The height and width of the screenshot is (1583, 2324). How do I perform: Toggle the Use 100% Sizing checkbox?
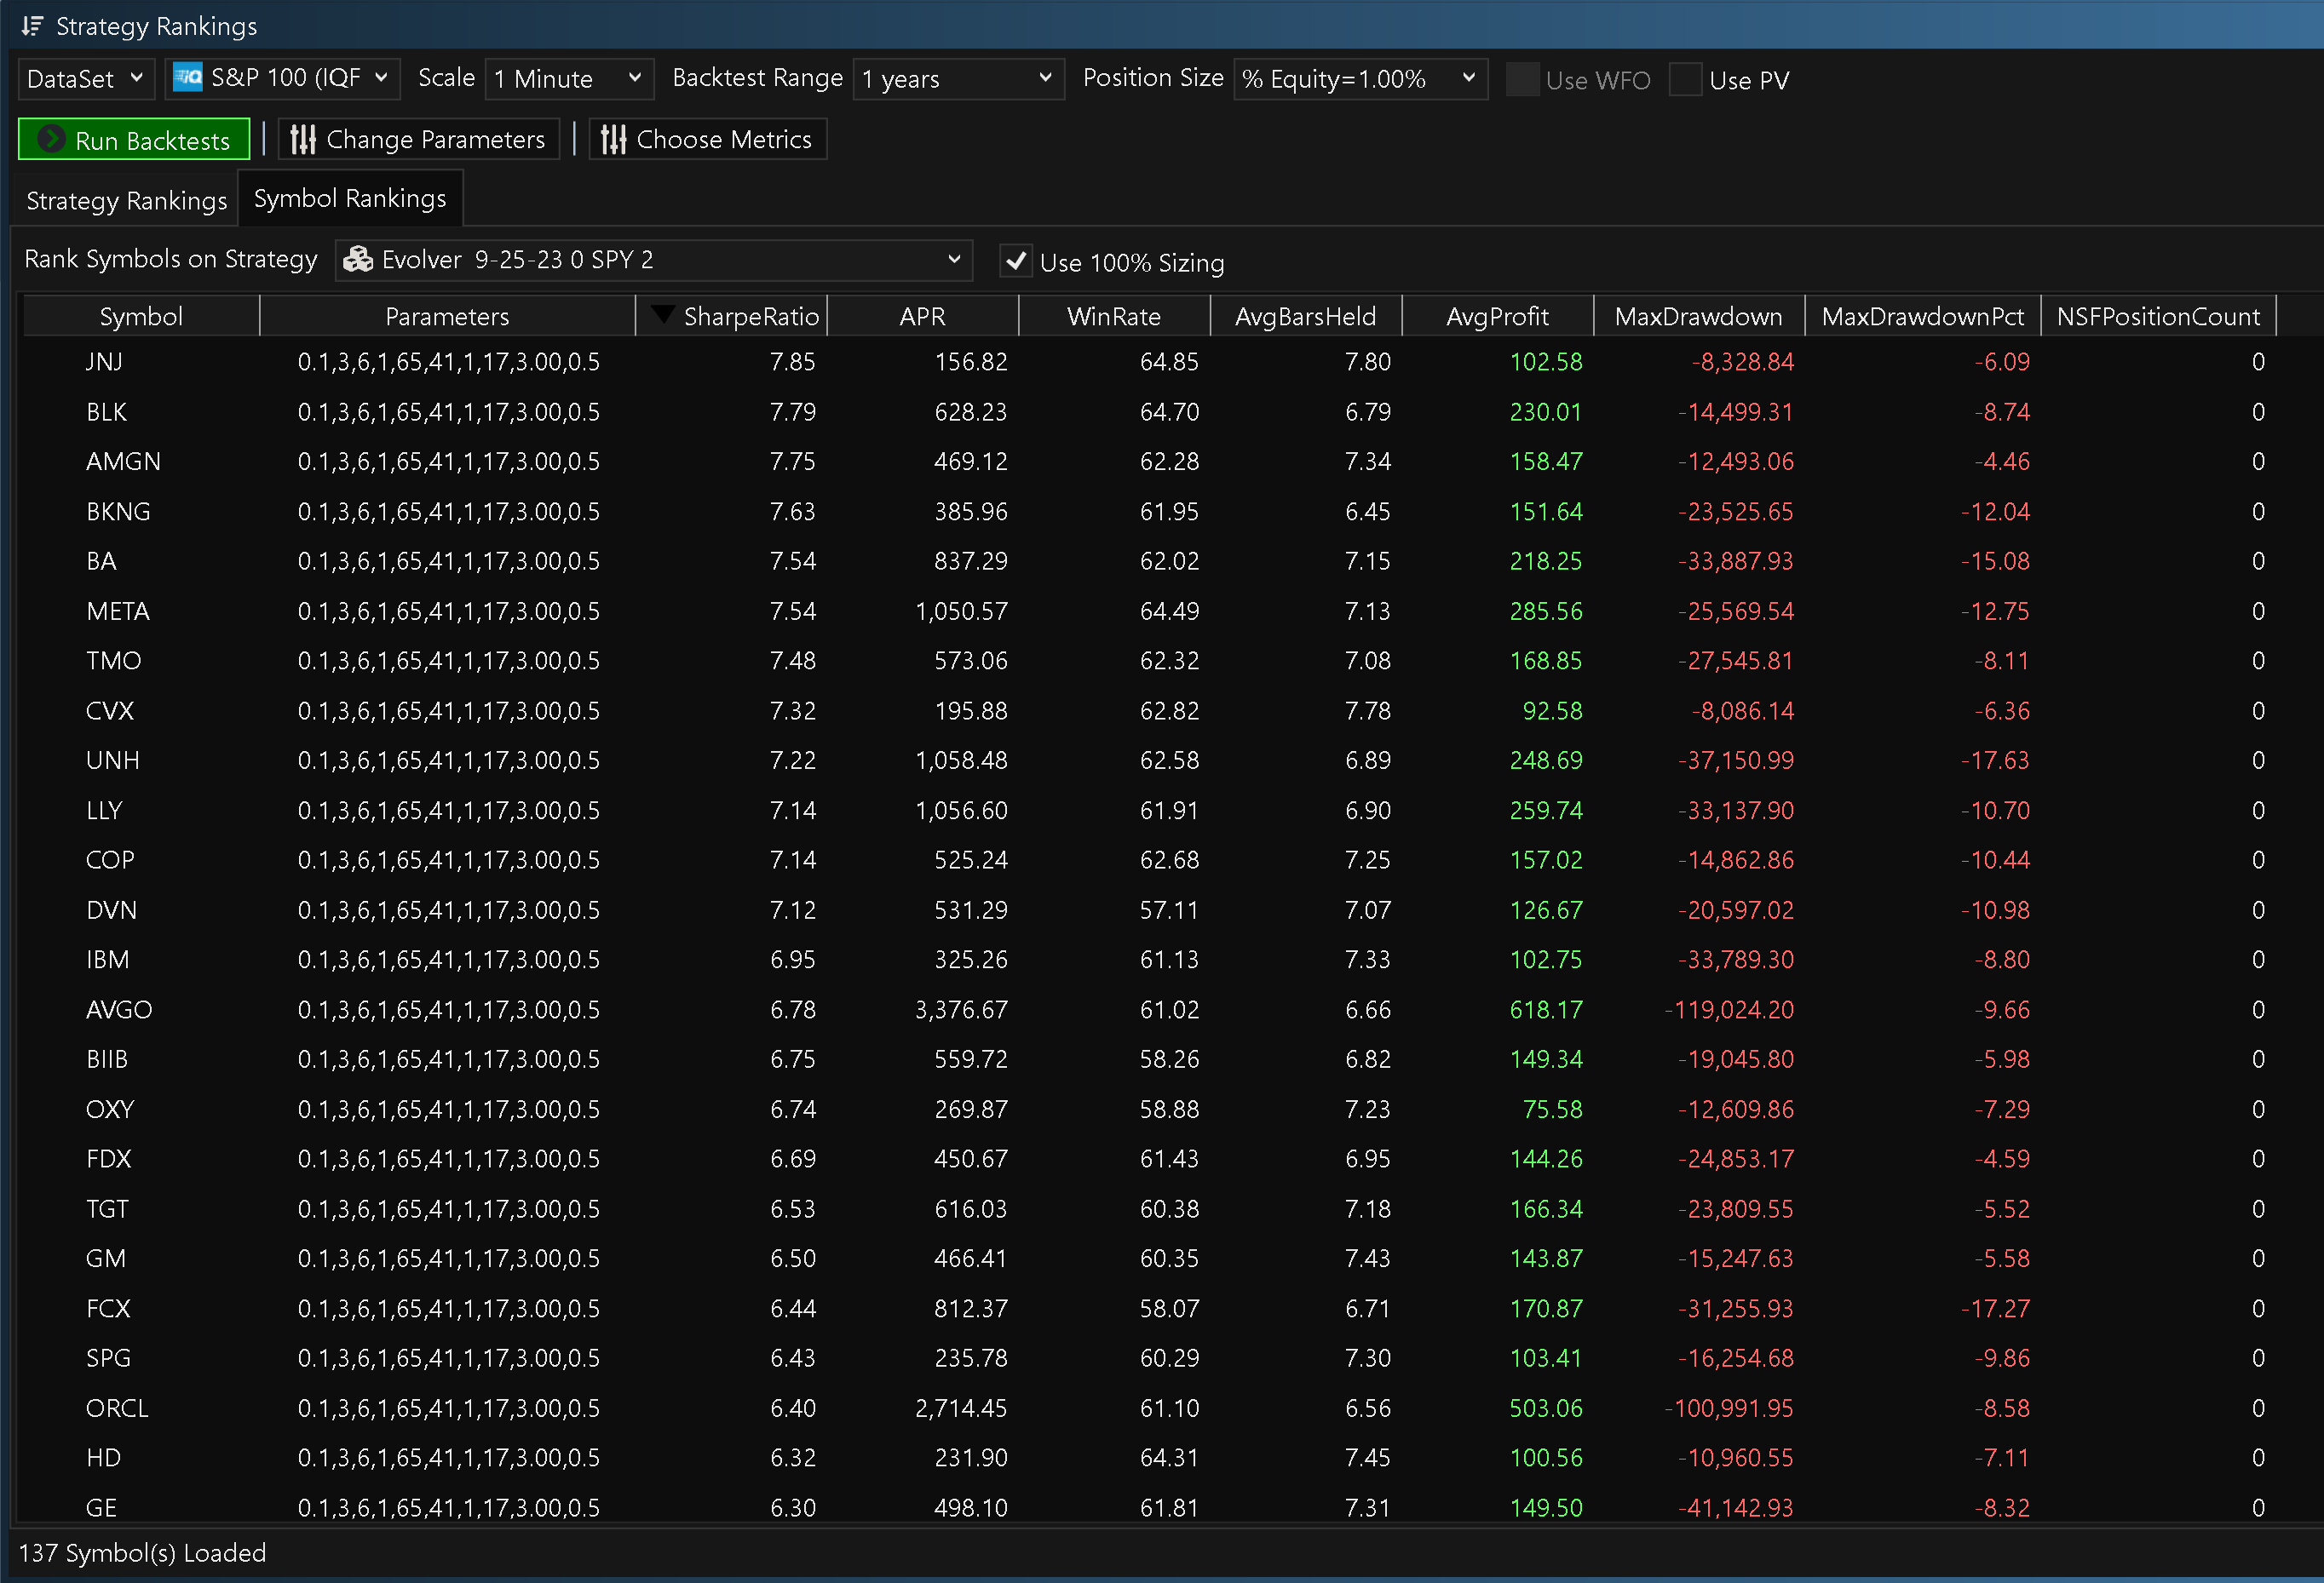click(x=1016, y=261)
